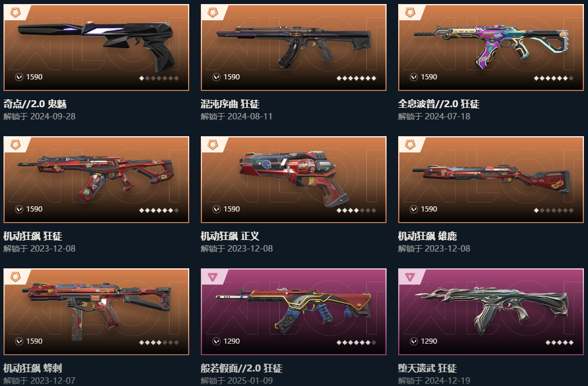
Task: Click the tier badge icon on 奇点//2.0 鬼魅 card
Action: pos(15,13)
